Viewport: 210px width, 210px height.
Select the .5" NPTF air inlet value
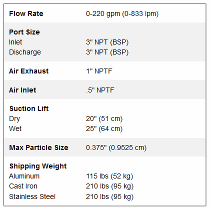coord(100,90)
